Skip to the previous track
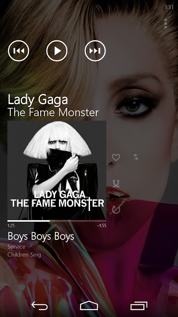 click(18, 51)
